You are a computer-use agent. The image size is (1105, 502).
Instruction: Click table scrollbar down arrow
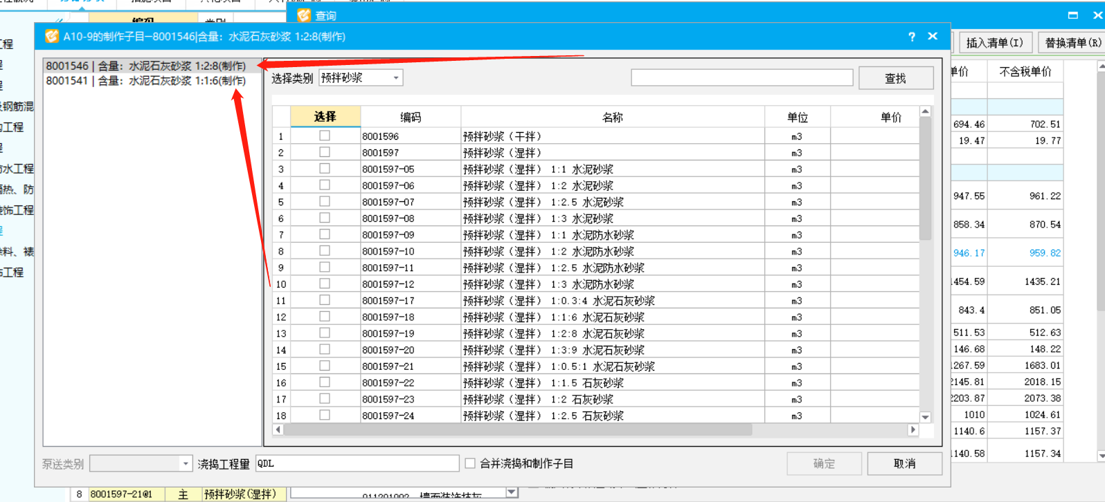(x=925, y=417)
